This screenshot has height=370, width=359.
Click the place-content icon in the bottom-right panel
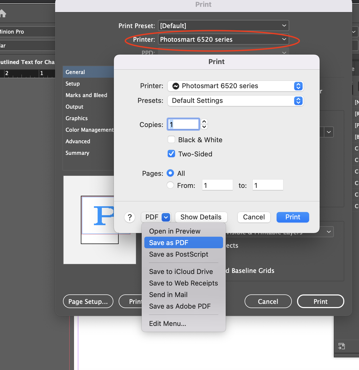(x=342, y=346)
